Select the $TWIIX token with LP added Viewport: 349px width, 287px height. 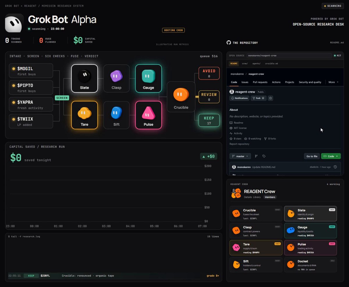[31, 121]
